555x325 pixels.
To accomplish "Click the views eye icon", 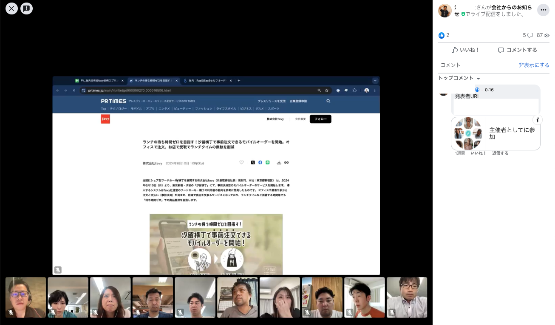I will click(x=547, y=35).
